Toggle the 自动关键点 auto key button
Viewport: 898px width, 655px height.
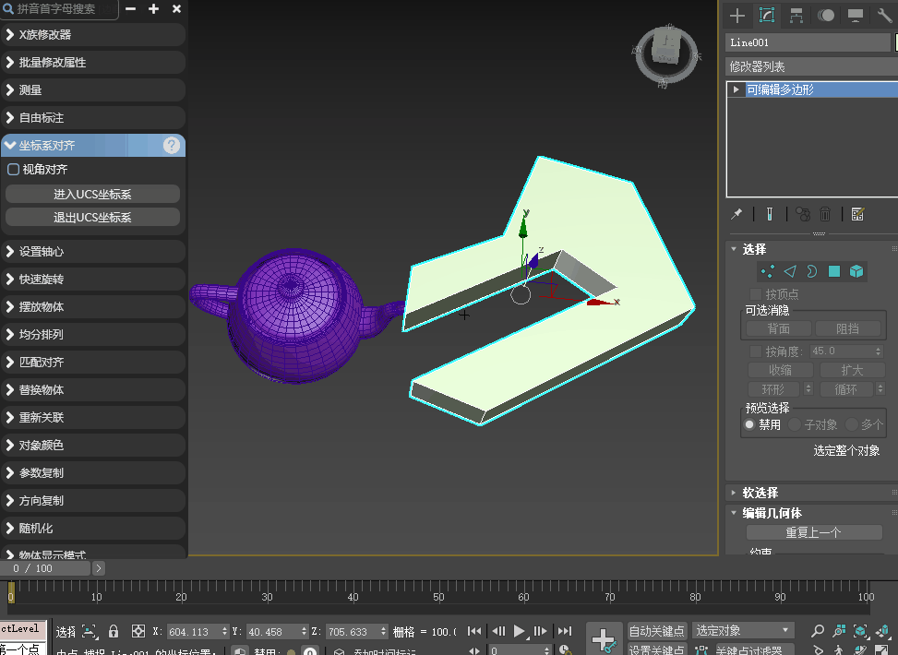[x=656, y=631]
